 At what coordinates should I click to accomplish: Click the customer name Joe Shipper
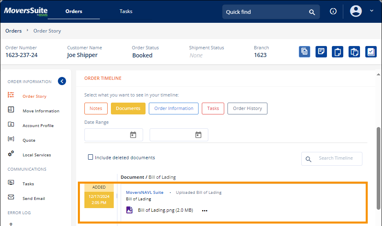[82, 55]
